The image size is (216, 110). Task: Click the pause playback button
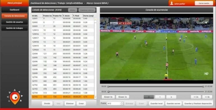click(149, 97)
